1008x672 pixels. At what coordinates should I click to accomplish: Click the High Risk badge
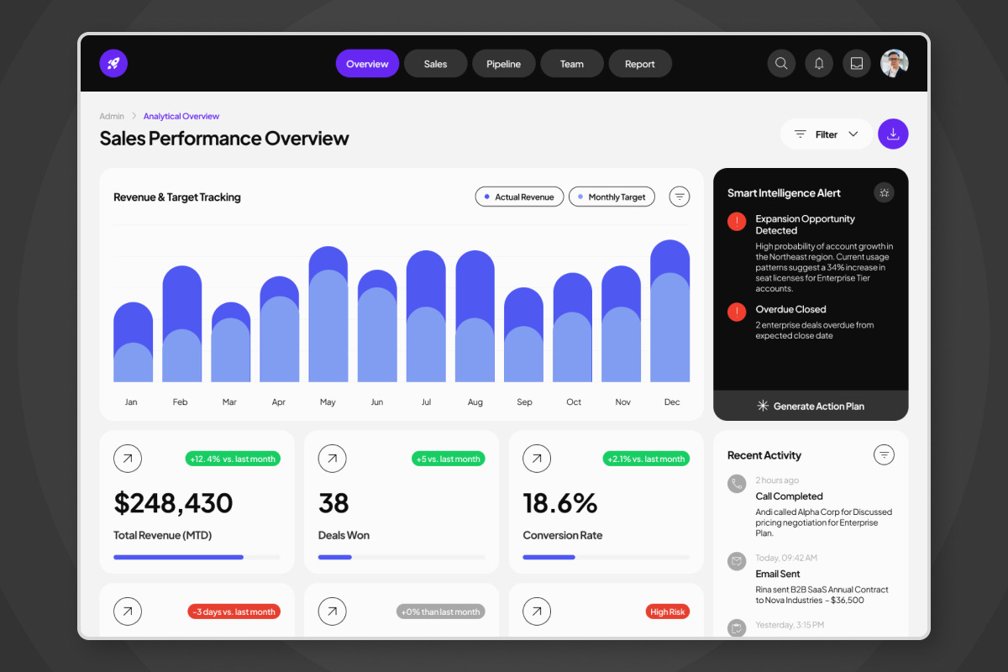(x=668, y=612)
